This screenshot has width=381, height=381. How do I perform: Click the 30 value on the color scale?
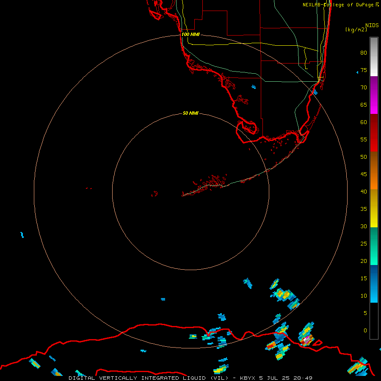pos(364,226)
